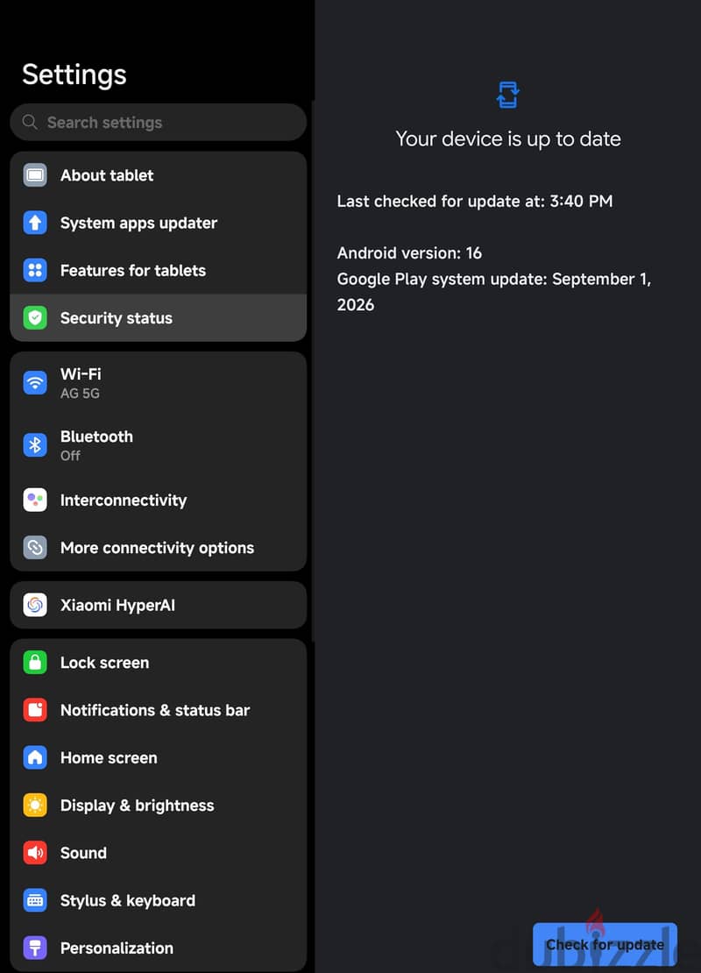Click the Bluetooth icon
Viewport: 701px width, 973px height.
pos(35,445)
